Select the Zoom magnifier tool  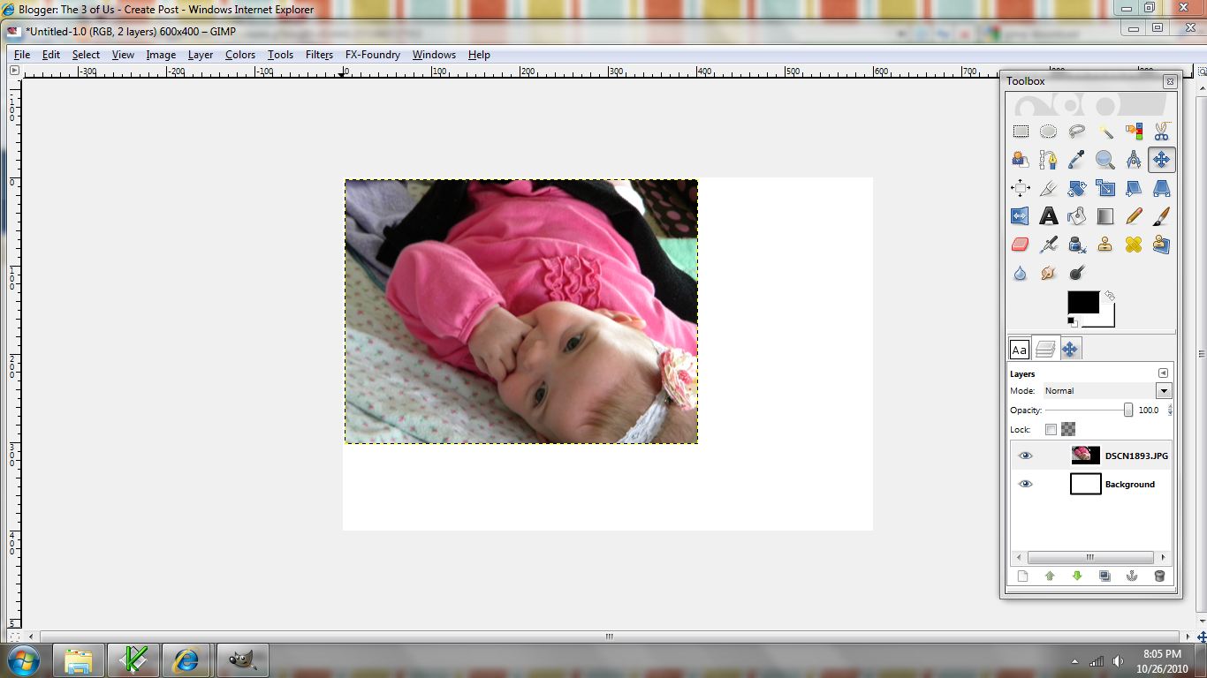tap(1105, 160)
